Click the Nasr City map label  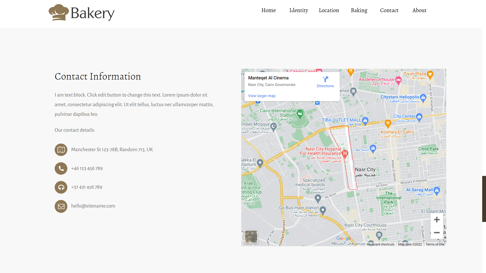click(x=365, y=172)
